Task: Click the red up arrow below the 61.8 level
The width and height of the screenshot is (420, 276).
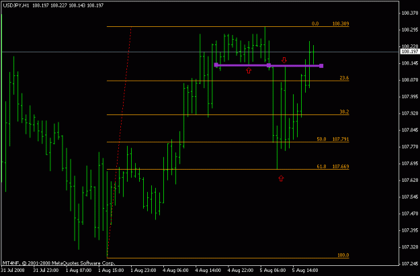Action: pyautogui.click(x=281, y=178)
